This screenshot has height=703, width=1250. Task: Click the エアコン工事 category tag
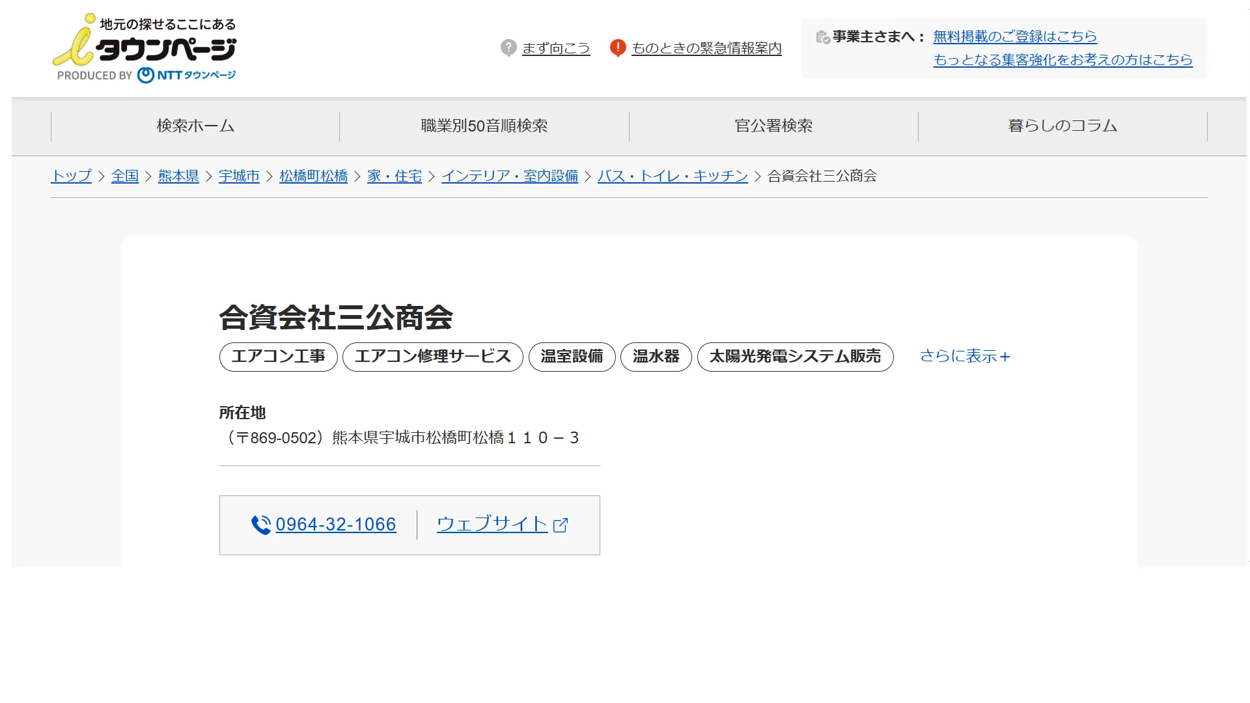pyautogui.click(x=278, y=357)
